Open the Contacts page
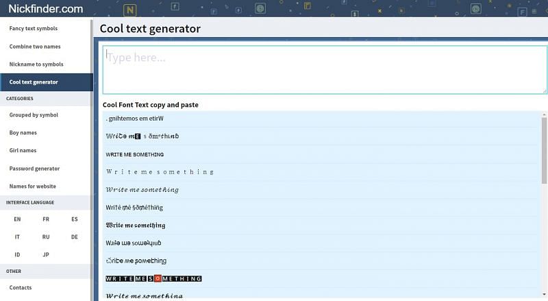This screenshot has height=301, width=548. (21, 288)
